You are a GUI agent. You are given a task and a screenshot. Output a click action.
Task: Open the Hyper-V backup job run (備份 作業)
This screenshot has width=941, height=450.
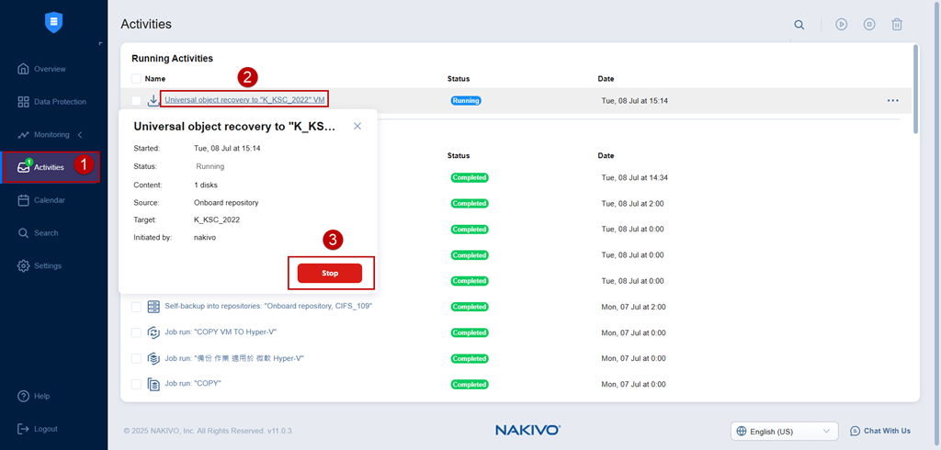234,358
